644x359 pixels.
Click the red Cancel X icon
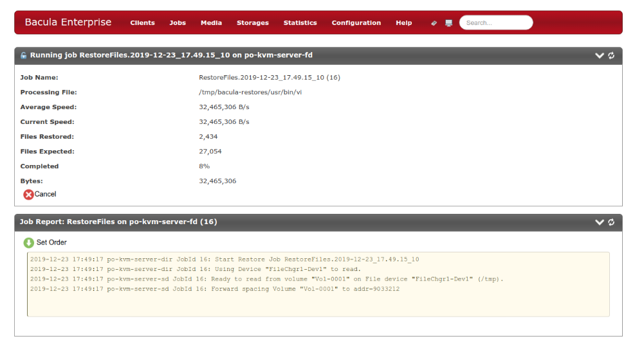(28, 195)
